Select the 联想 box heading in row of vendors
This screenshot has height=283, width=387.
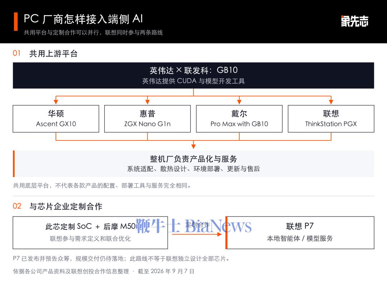tap(331, 113)
